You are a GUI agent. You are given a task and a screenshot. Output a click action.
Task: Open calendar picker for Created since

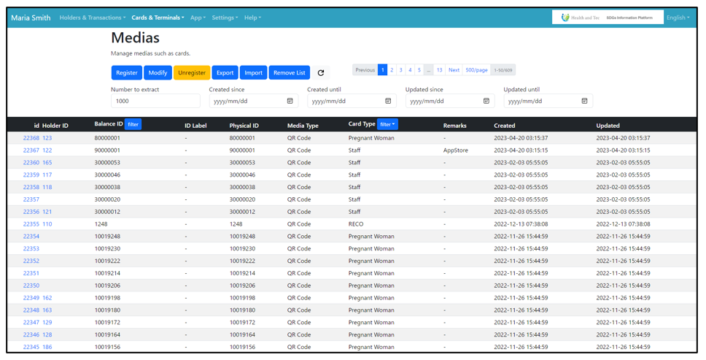(x=290, y=101)
